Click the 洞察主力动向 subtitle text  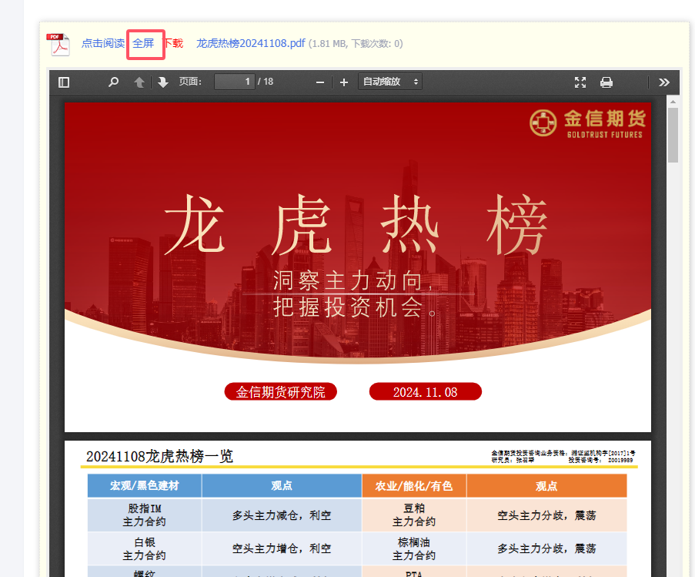[353, 280]
